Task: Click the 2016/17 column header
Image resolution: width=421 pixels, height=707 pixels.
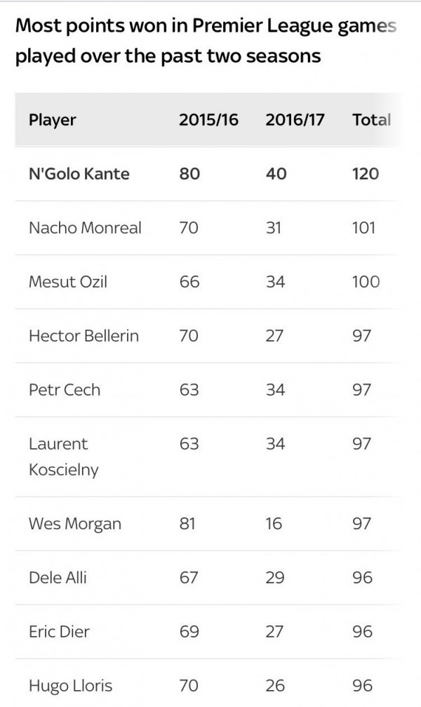Action: coord(295,119)
